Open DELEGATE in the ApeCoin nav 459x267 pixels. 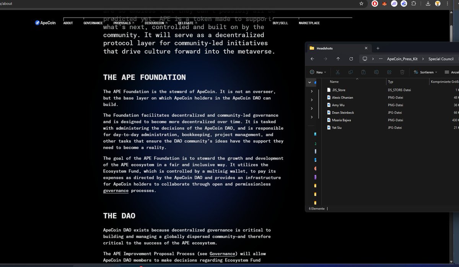[x=187, y=23]
